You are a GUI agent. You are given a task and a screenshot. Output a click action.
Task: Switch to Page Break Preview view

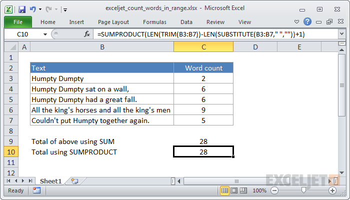click(243, 190)
